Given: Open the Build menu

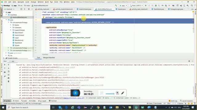Looking at the screenshot, I should (x=47, y=2).
